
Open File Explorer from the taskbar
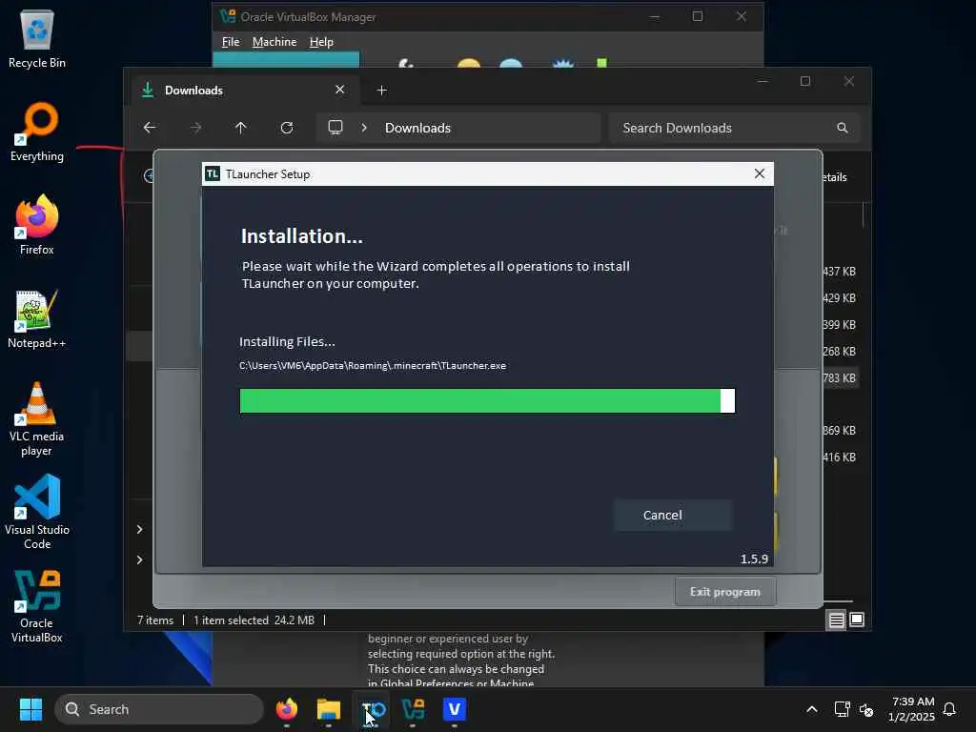[x=329, y=709]
